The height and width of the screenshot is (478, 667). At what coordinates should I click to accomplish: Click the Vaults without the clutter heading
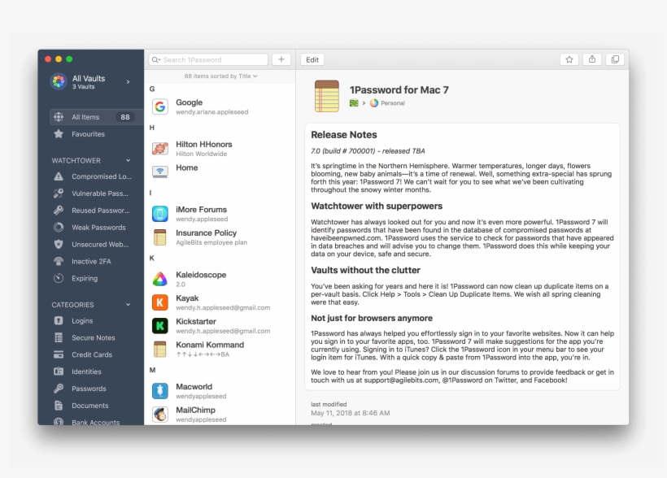365,271
